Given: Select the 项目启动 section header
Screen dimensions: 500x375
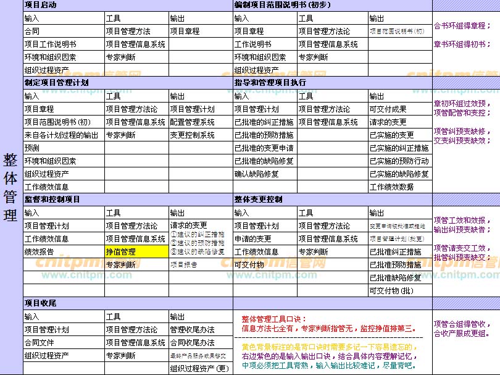Looking at the screenshot, I should point(40,4).
